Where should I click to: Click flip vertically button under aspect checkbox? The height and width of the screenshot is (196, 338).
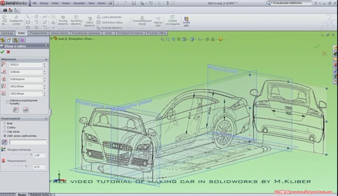coord(26,110)
